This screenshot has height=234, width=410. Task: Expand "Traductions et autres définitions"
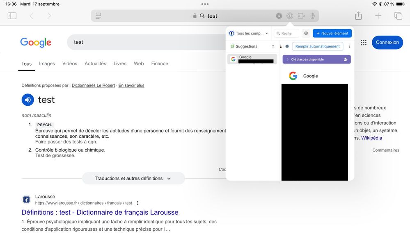133,179
